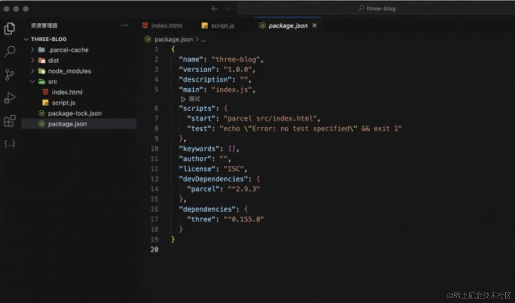515x303 pixels.
Task: Open the Explorer view in activity bar
Action: 9,28
